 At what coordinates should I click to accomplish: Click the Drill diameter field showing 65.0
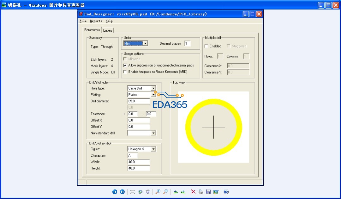139,101
